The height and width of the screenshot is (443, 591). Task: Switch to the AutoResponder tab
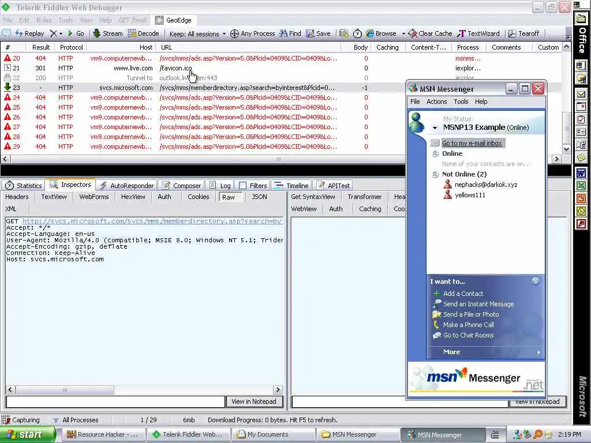pyautogui.click(x=126, y=185)
